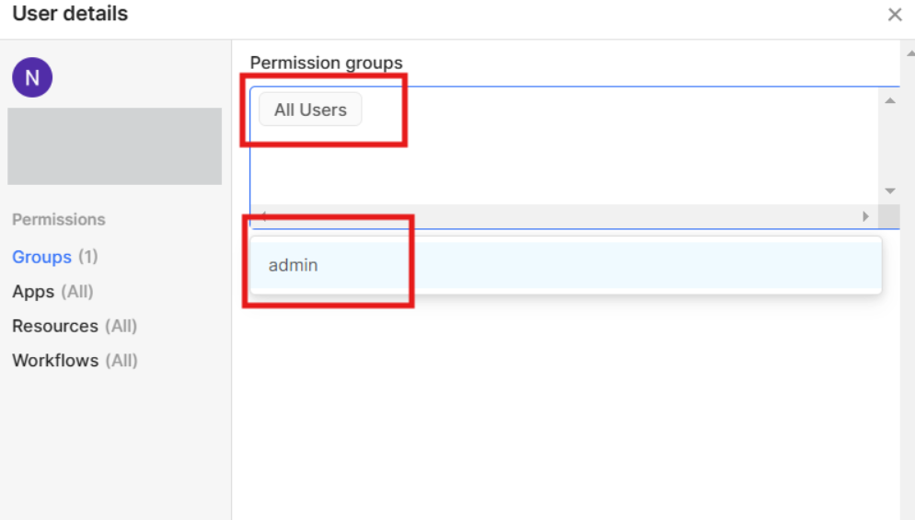The width and height of the screenshot is (915, 520).
Task: Click the vertical scrollbar track in the groups box
Action: coord(890,146)
